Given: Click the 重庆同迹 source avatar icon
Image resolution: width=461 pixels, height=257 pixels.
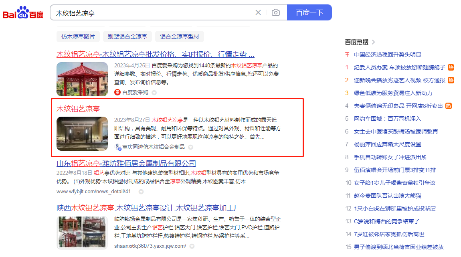Looking at the screenshot, I should click(118, 147).
